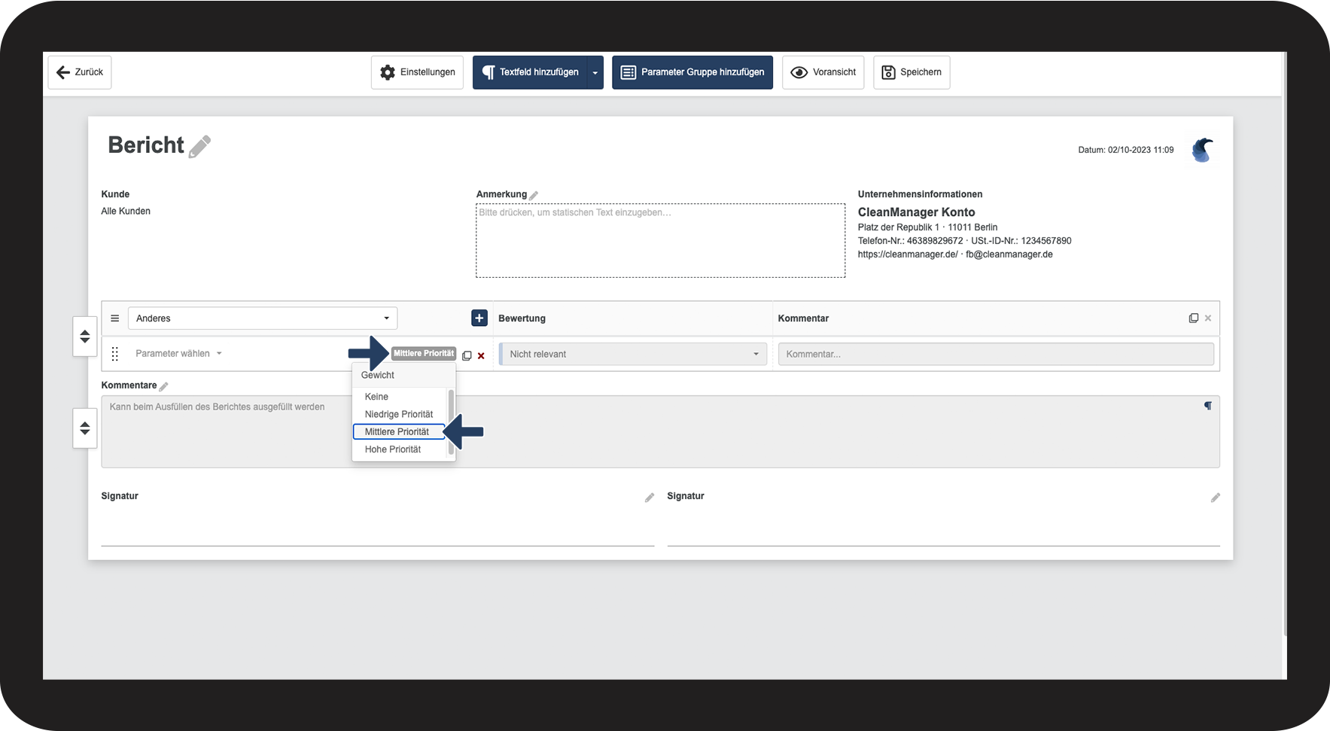The image size is (1330, 731).
Task: Edit the Anmerkung pencil icon
Action: tap(534, 195)
